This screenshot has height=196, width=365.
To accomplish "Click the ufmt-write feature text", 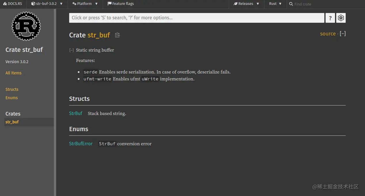I will tap(97, 79).
